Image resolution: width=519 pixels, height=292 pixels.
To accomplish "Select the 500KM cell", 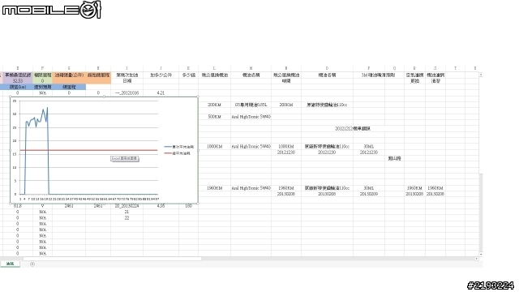I will click(x=214, y=117).
